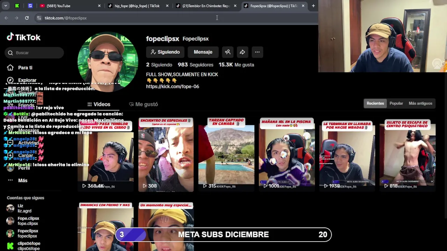Open the Mañana IRL en la piscina video

point(287,155)
